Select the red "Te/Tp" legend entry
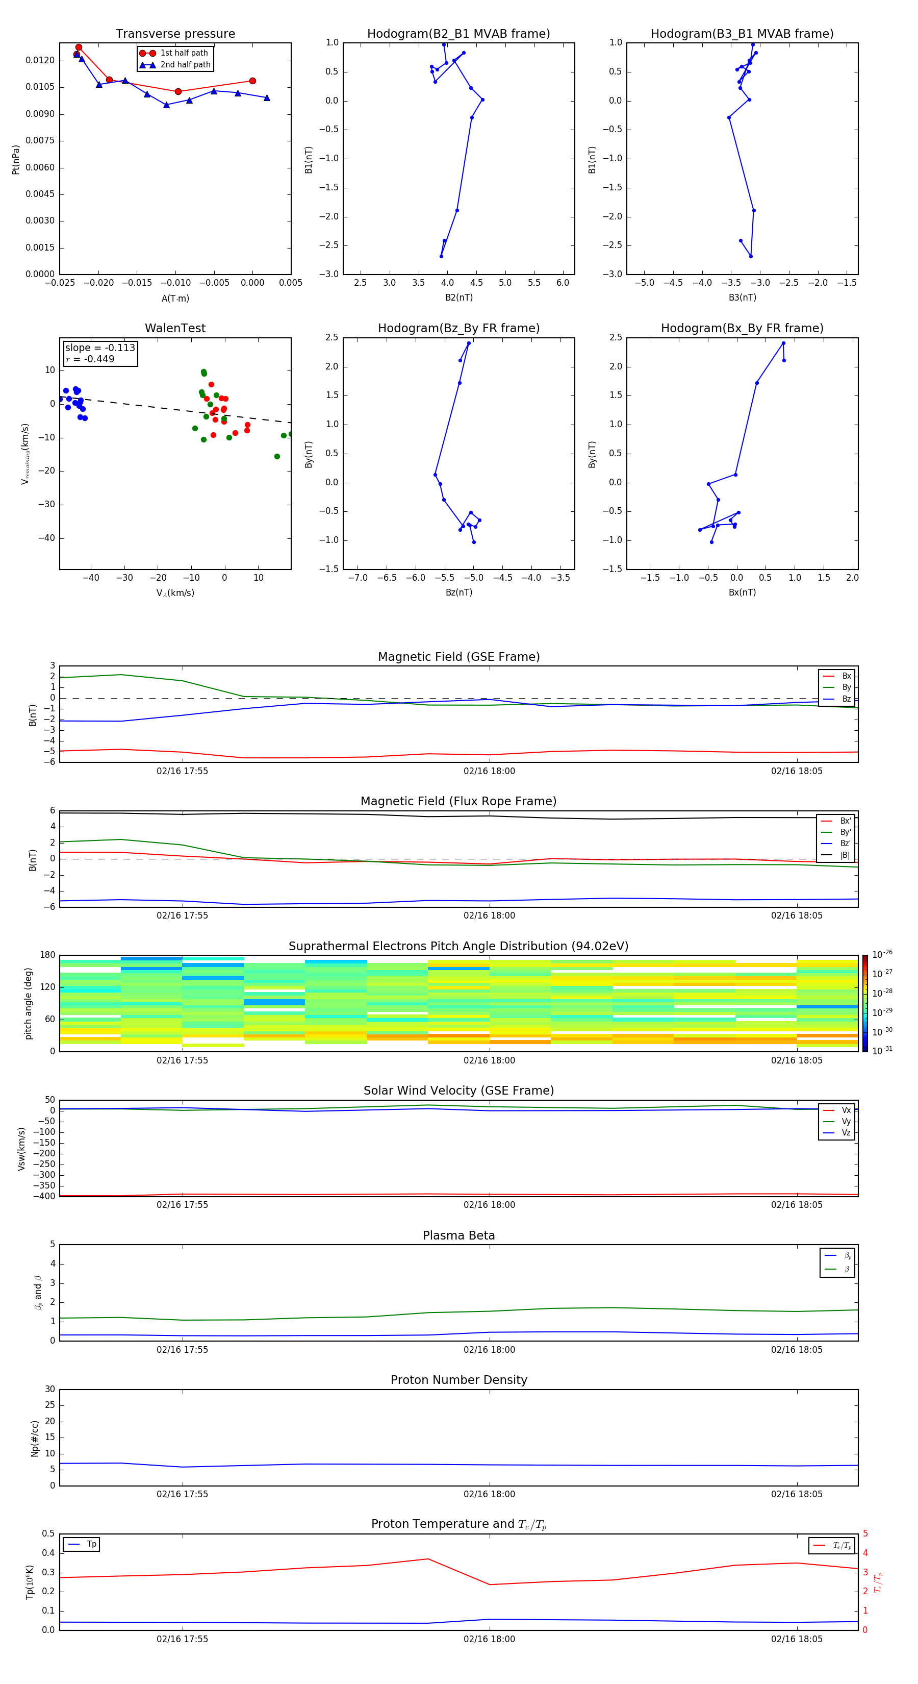 pos(833,1545)
